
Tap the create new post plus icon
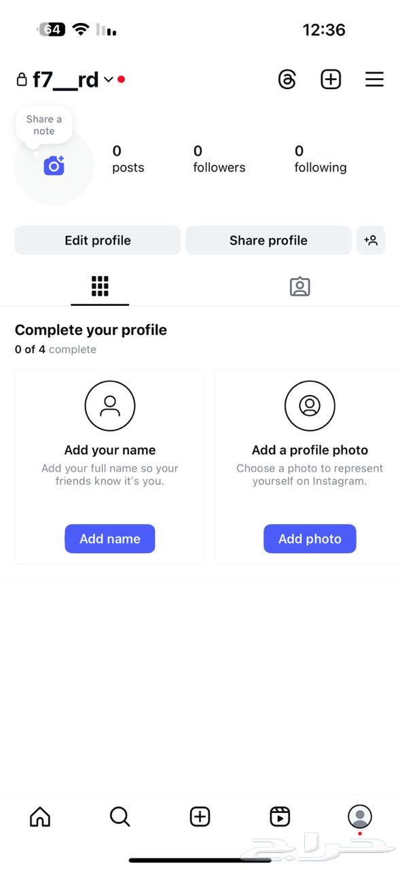(331, 79)
